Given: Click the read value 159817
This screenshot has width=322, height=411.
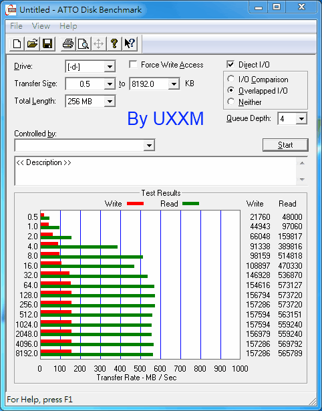Looking at the screenshot, I should tap(290, 237).
